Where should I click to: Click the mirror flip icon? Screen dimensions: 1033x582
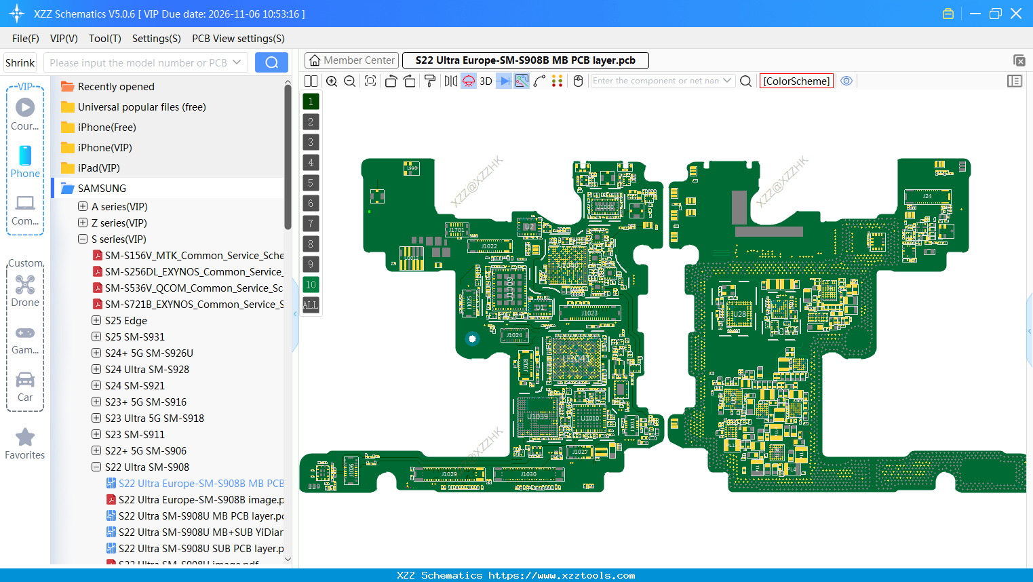(450, 81)
